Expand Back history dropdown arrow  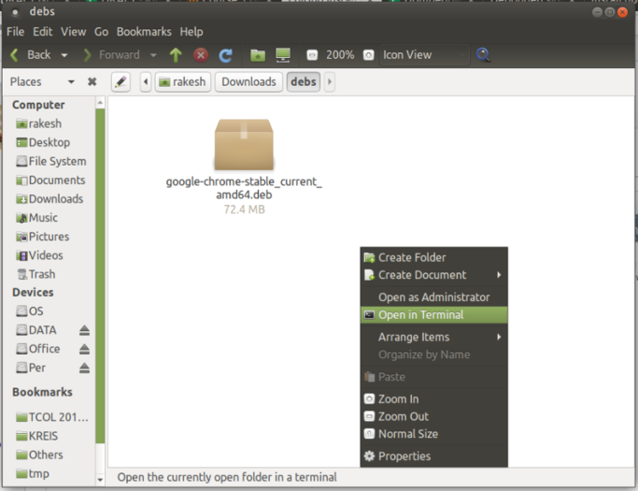tap(64, 55)
